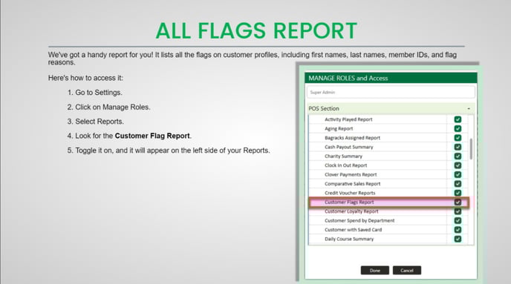
Task: Toggle Comparative Sales Report checkbox
Action: (x=458, y=183)
